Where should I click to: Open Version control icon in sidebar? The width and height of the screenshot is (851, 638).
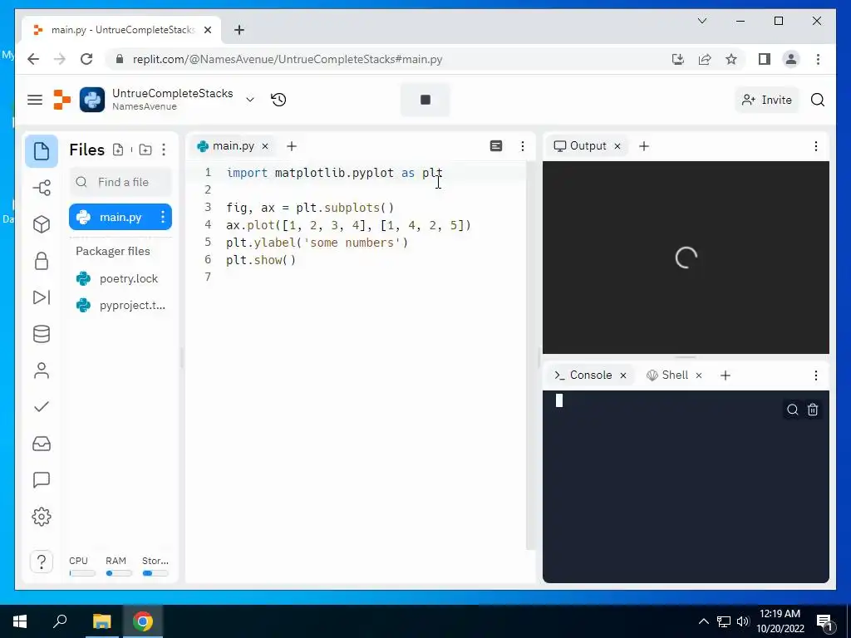click(x=42, y=188)
